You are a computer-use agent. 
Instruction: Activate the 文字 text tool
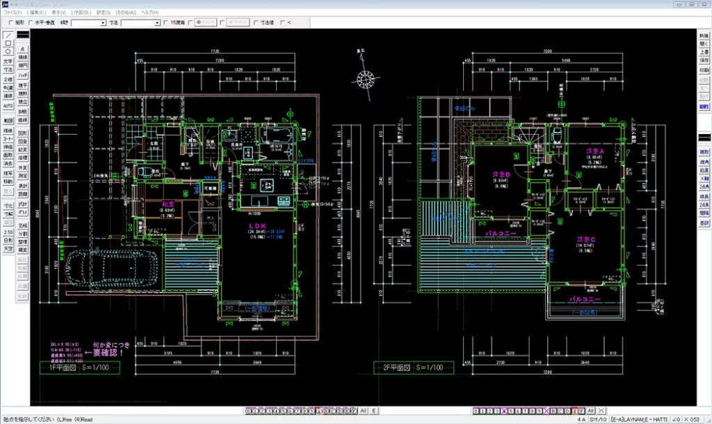pos(8,62)
